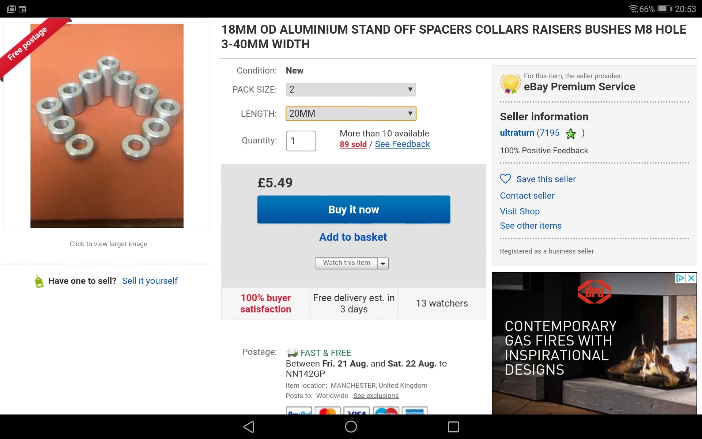The width and height of the screenshot is (702, 439).
Task: Click Add to basket
Action: click(x=353, y=237)
